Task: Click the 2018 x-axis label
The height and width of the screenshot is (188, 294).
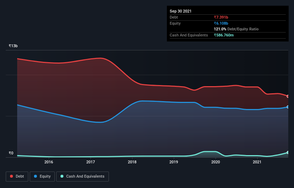Action: point(132,162)
